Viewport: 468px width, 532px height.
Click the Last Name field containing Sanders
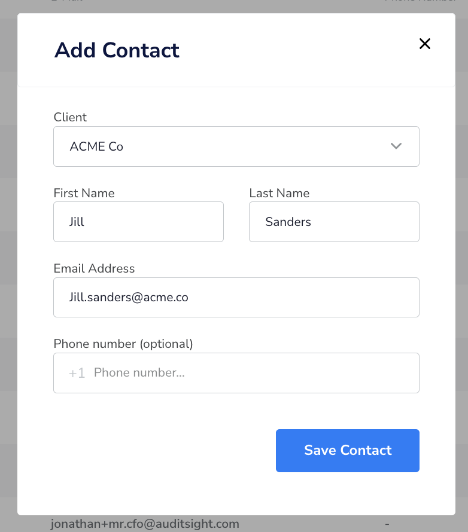click(334, 222)
